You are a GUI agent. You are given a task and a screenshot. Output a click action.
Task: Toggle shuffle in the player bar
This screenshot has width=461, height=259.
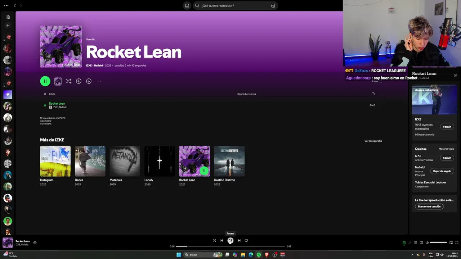coord(214,240)
